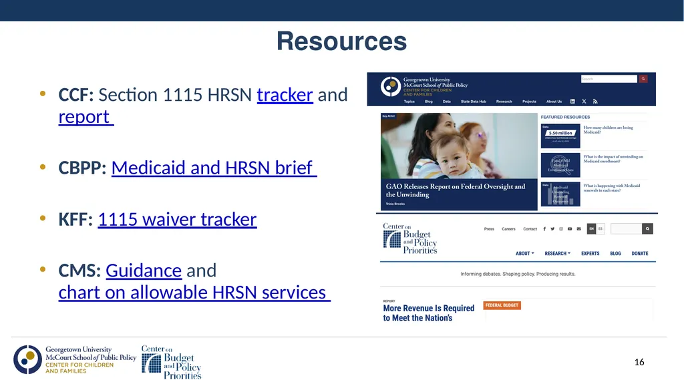Click the Medicaid Unwinding Renewal Outcomes thumbnail
Screen dimensions: 684x384
(560, 194)
